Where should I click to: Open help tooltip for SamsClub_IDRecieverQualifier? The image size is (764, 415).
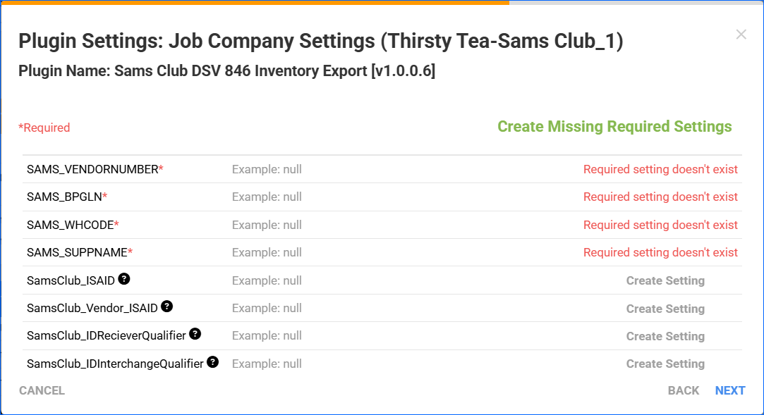(x=195, y=334)
